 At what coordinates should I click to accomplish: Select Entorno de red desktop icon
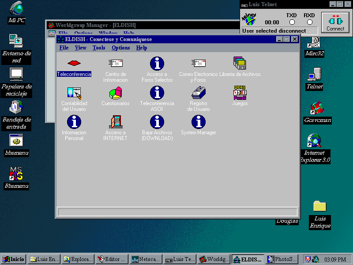tap(16, 41)
